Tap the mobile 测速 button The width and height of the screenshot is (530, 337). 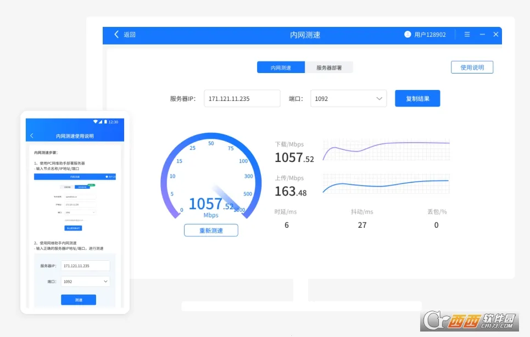tap(79, 300)
